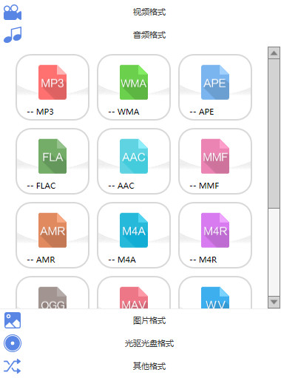This screenshot has width=281, height=378.
Task: Pick the purple M4R file icon
Action: pyautogui.click(x=215, y=230)
